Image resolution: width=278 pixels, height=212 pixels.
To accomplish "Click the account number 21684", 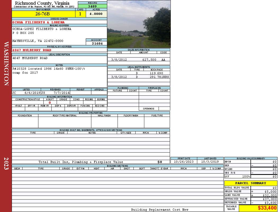I will [97, 43].
